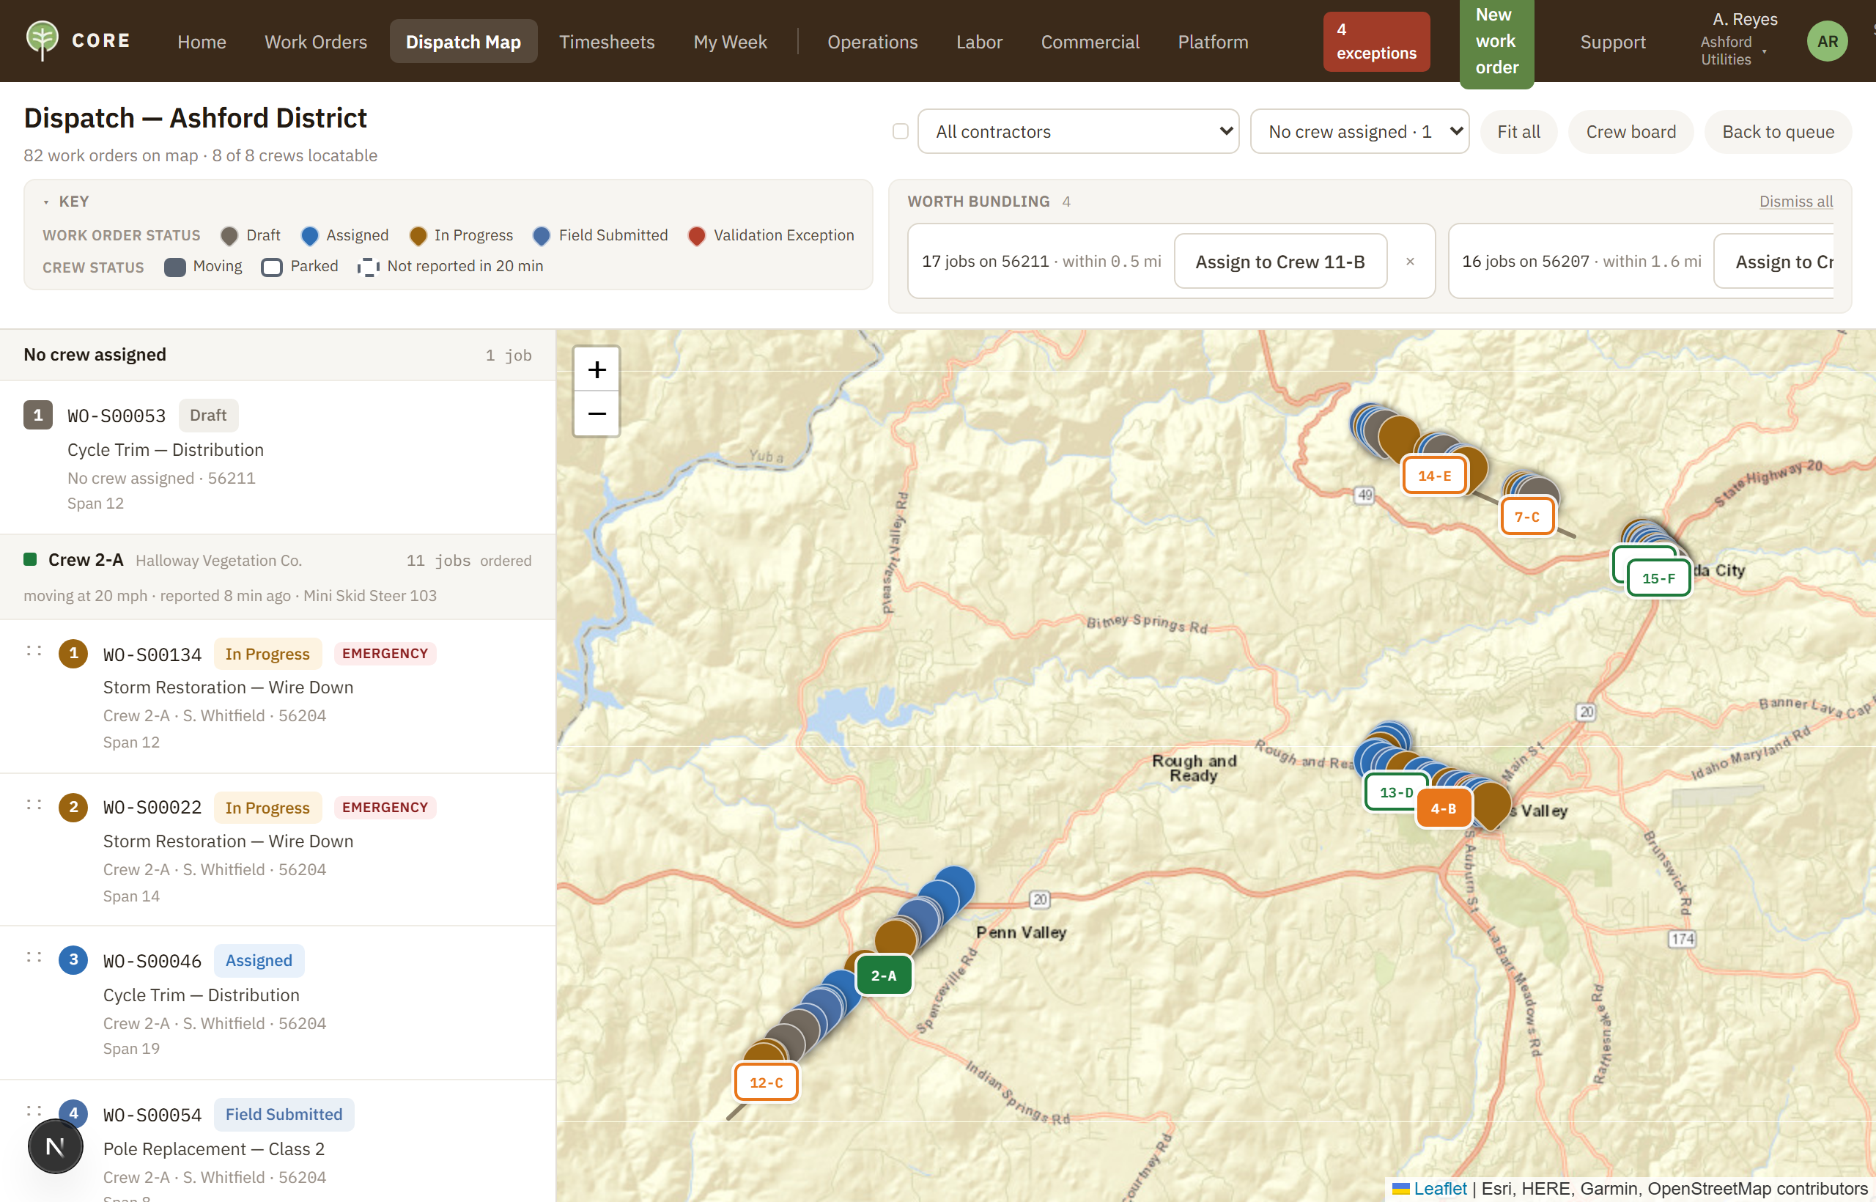
Task: Click the Assigned status legend swatch
Action: pos(310,236)
